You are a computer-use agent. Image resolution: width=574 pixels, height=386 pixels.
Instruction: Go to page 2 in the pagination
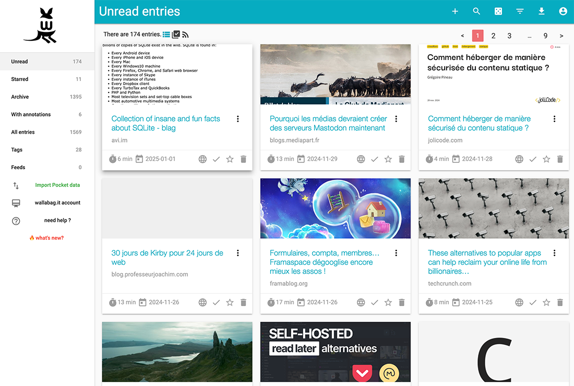(x=493, y=36)
